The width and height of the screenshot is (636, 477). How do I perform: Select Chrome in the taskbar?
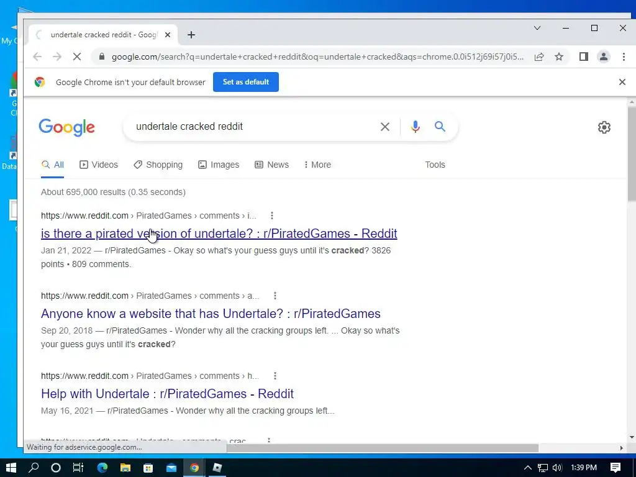[x=194, y=468]
